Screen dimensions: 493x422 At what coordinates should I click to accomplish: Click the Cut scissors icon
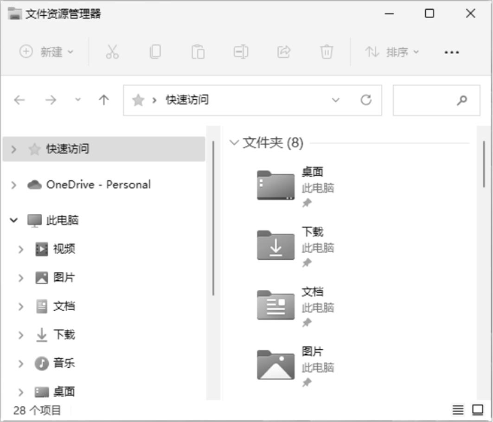[x=112, y=51]
